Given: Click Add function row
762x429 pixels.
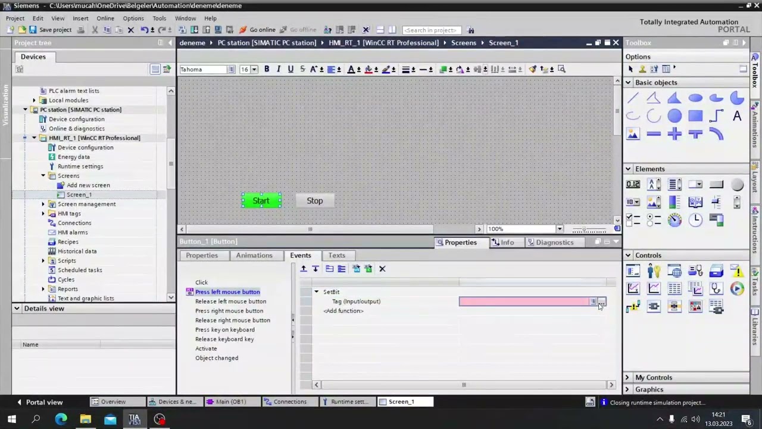Looking at the screenshot, I should point(343,311).
